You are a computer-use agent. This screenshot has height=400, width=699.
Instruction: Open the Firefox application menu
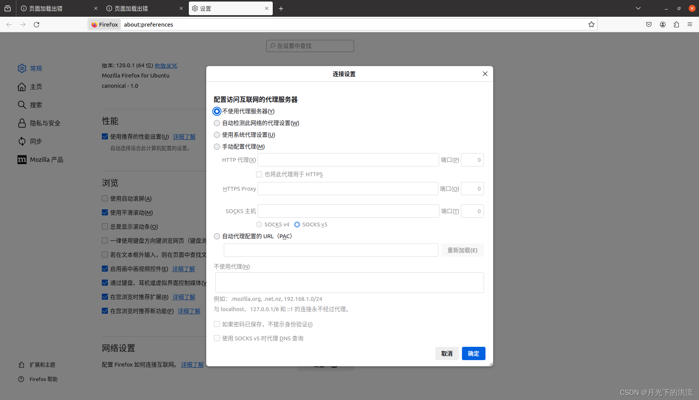click(x=690, y=24)
